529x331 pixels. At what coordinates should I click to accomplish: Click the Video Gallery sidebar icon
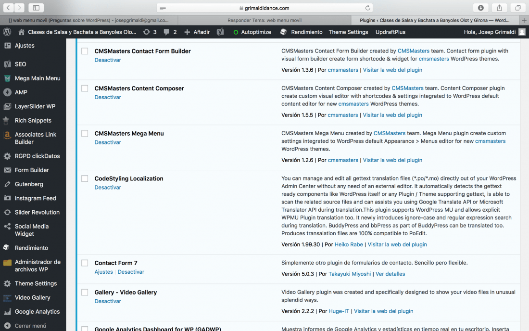pos(7,298)
